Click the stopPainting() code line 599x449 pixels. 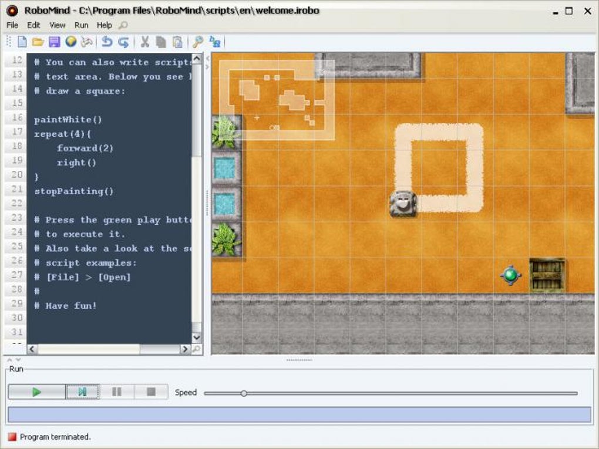pyautogui.click(x=74, y=191)
